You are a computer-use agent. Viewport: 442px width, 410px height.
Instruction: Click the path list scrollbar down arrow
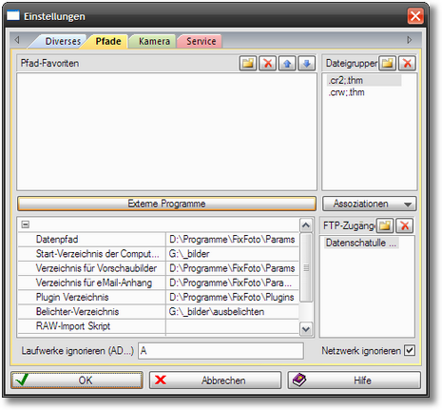click(306, 329)
